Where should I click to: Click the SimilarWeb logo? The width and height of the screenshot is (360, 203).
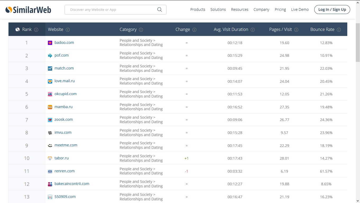click(28, 10)
